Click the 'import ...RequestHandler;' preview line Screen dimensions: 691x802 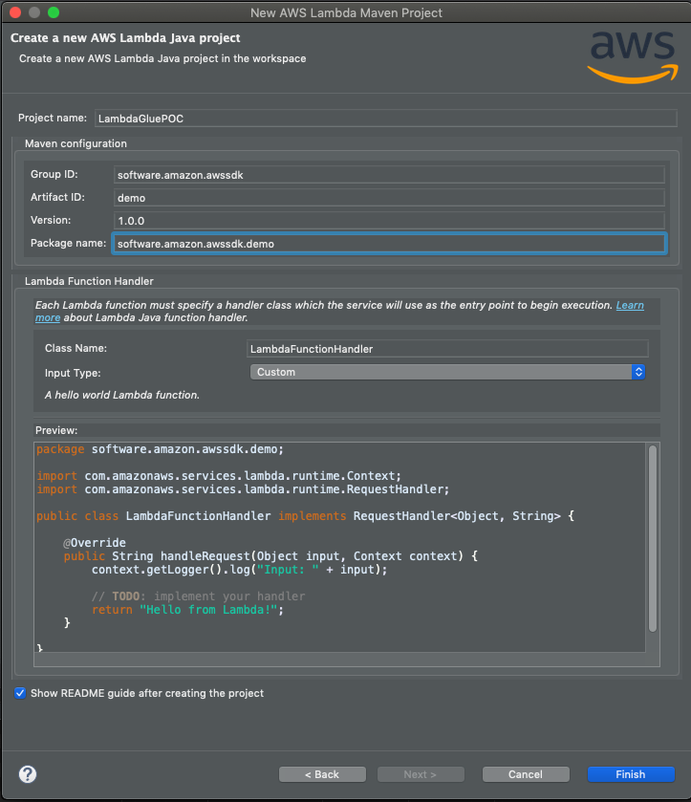click(243, 489)
